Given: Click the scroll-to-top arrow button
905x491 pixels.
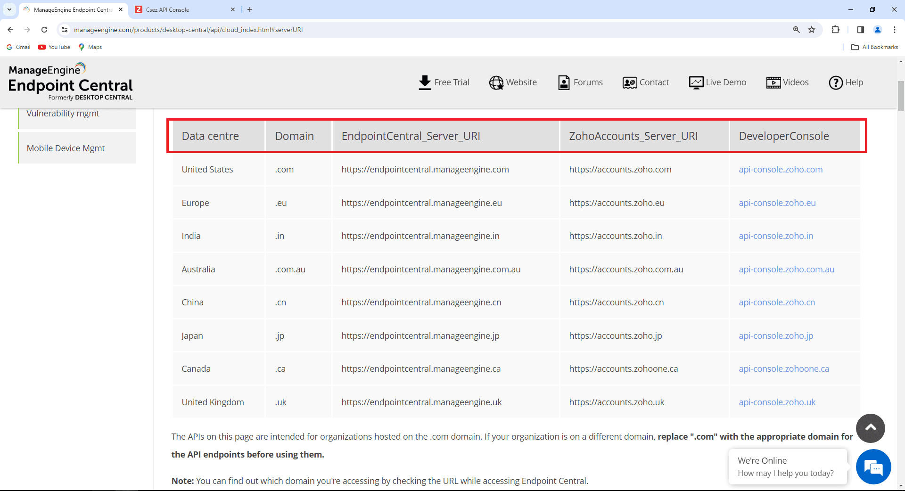Looking at the screenshot, I should pos(871,428).
